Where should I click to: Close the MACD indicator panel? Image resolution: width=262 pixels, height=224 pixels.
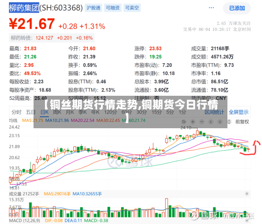coord(247,221)
